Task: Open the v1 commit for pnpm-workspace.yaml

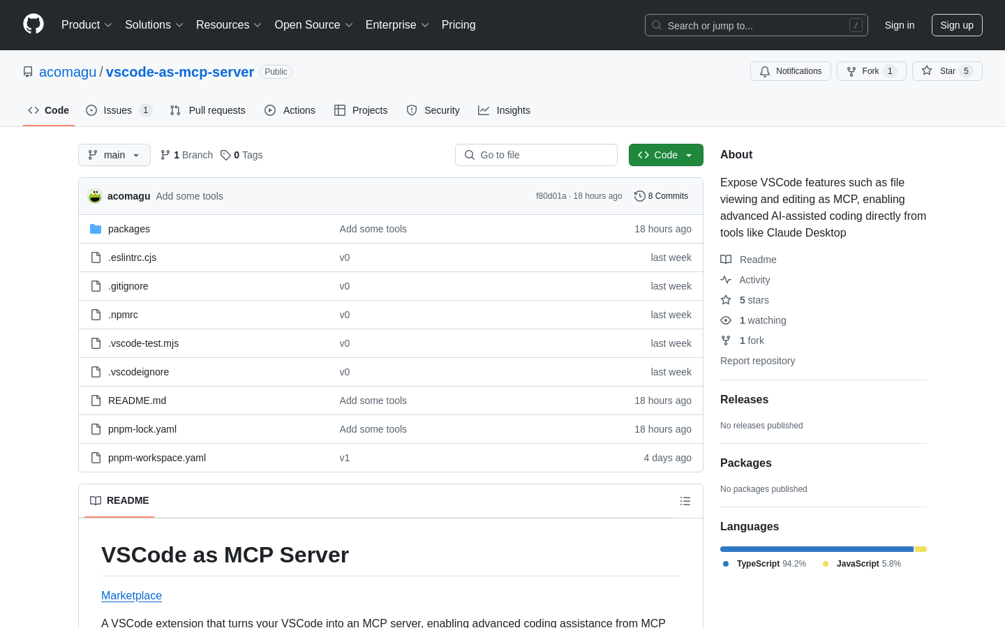Action: [345, 458]
